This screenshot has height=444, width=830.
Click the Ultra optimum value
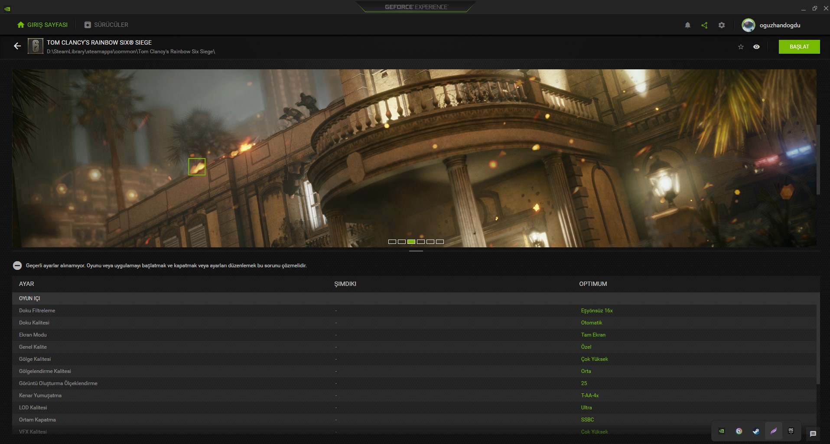tap(586, 408)
